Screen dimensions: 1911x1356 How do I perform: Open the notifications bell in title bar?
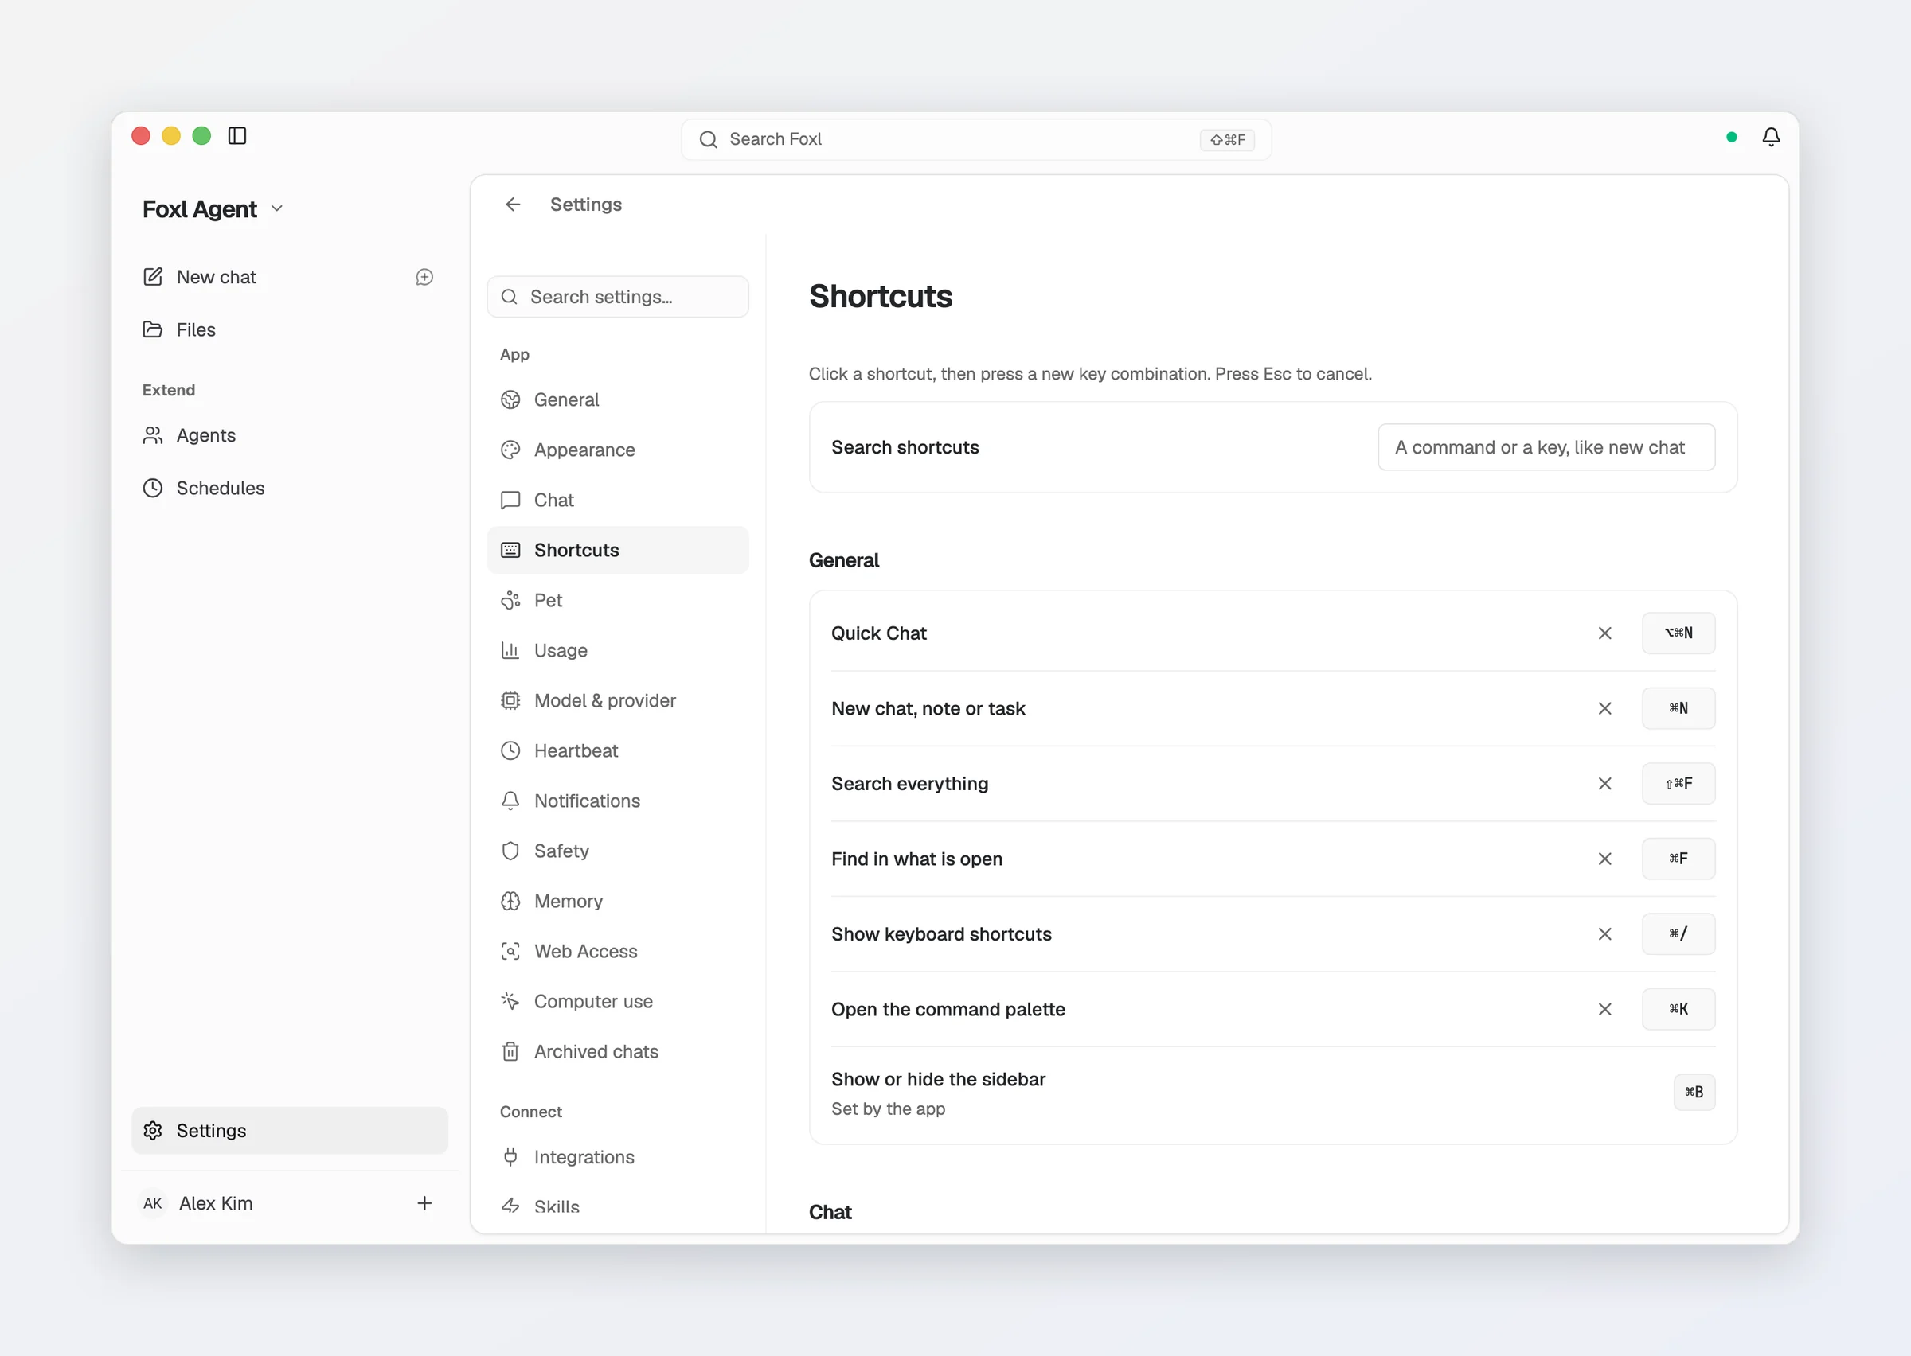click(x=1771, y=137)
